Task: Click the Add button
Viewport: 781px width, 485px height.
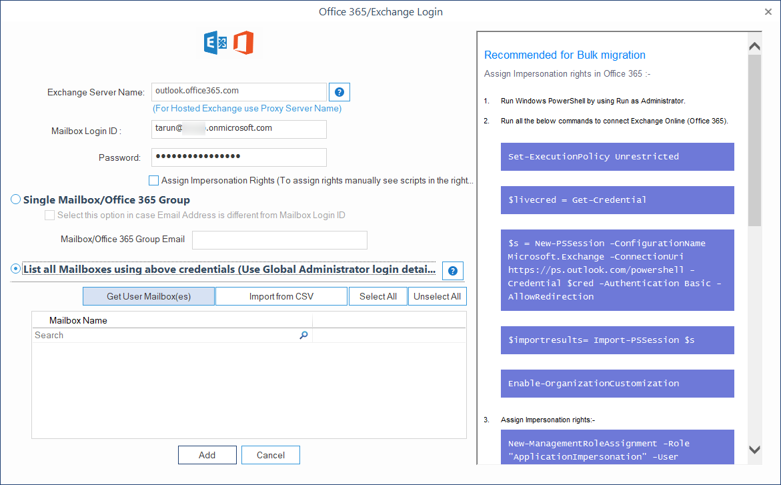Action: coord(207,455)
